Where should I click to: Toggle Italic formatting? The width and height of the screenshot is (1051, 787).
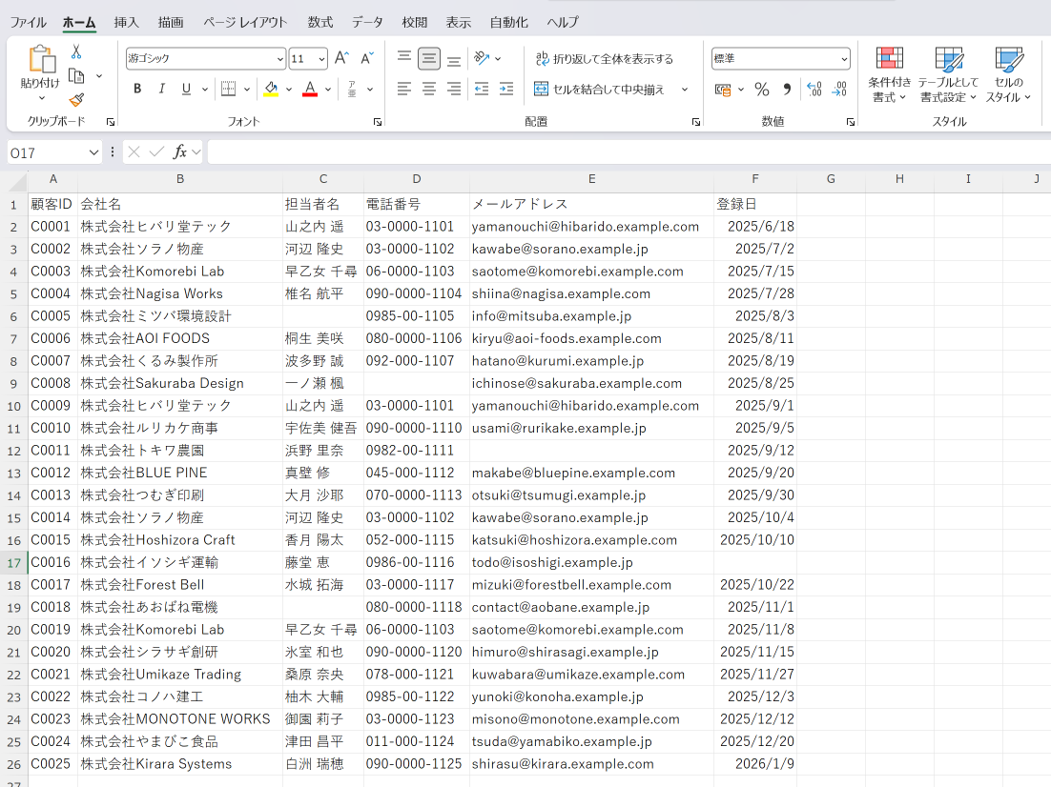[x=161, y=89]
